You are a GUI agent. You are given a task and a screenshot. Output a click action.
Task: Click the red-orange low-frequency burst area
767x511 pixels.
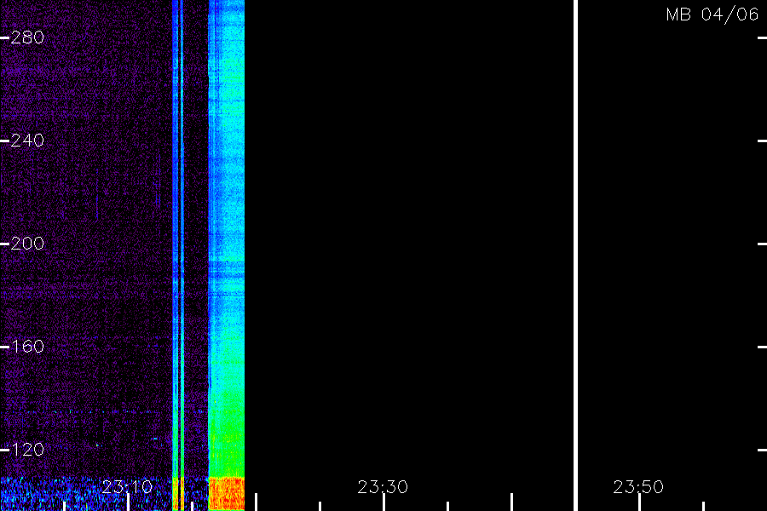coord(227,493)
